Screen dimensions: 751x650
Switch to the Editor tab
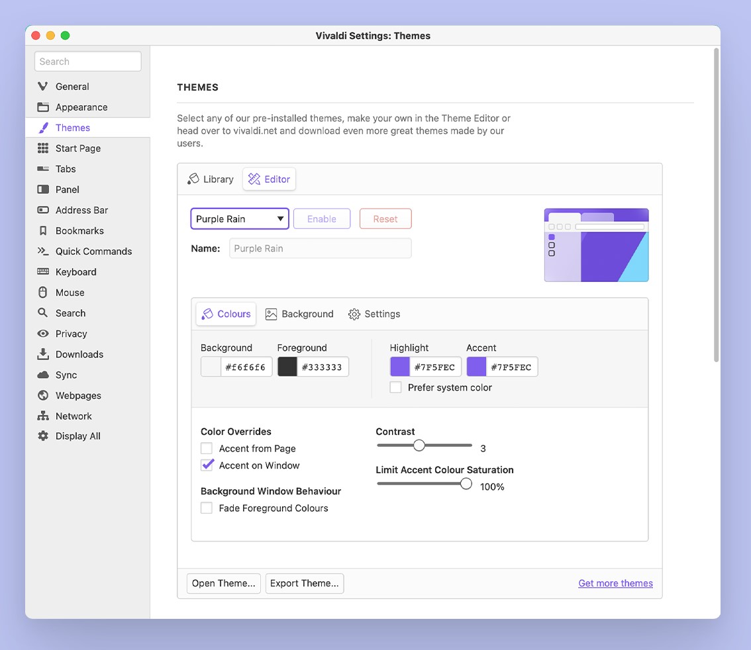(269, 179)
